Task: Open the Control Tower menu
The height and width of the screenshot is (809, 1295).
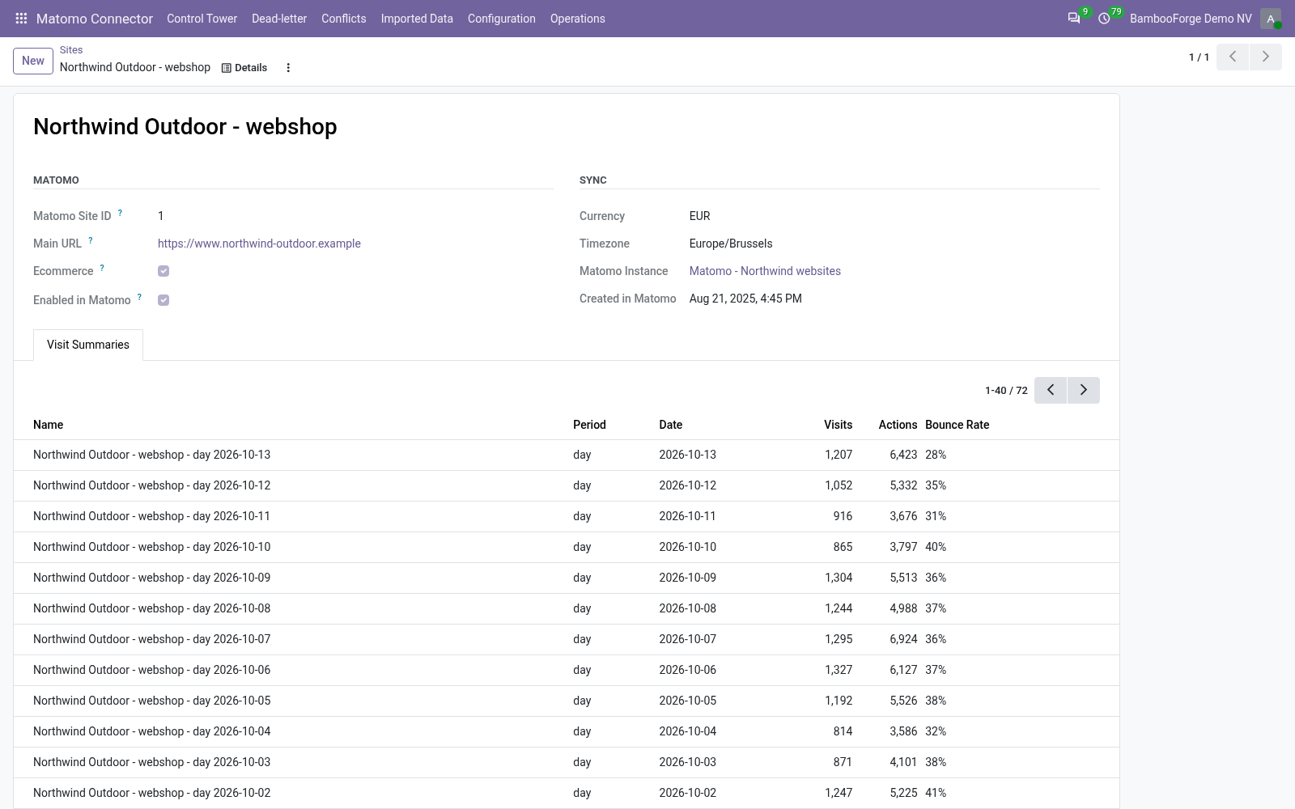Action: pyautogui.click(x=202, y=19)
